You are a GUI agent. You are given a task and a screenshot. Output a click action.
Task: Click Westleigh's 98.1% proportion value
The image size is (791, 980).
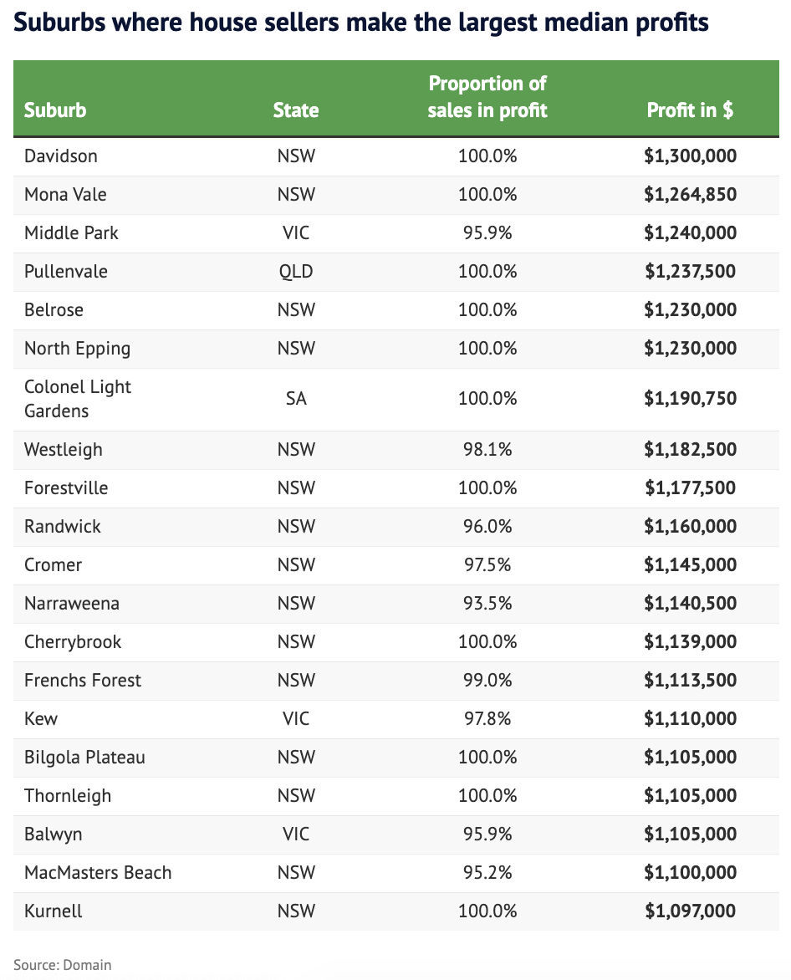(487, 449)
